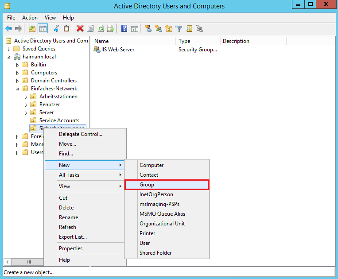The width and height of the screenshot is (338, 279).
Task: Collapse the Einfaches-Netzwerk OU
Action: click(x=17, y=89)
